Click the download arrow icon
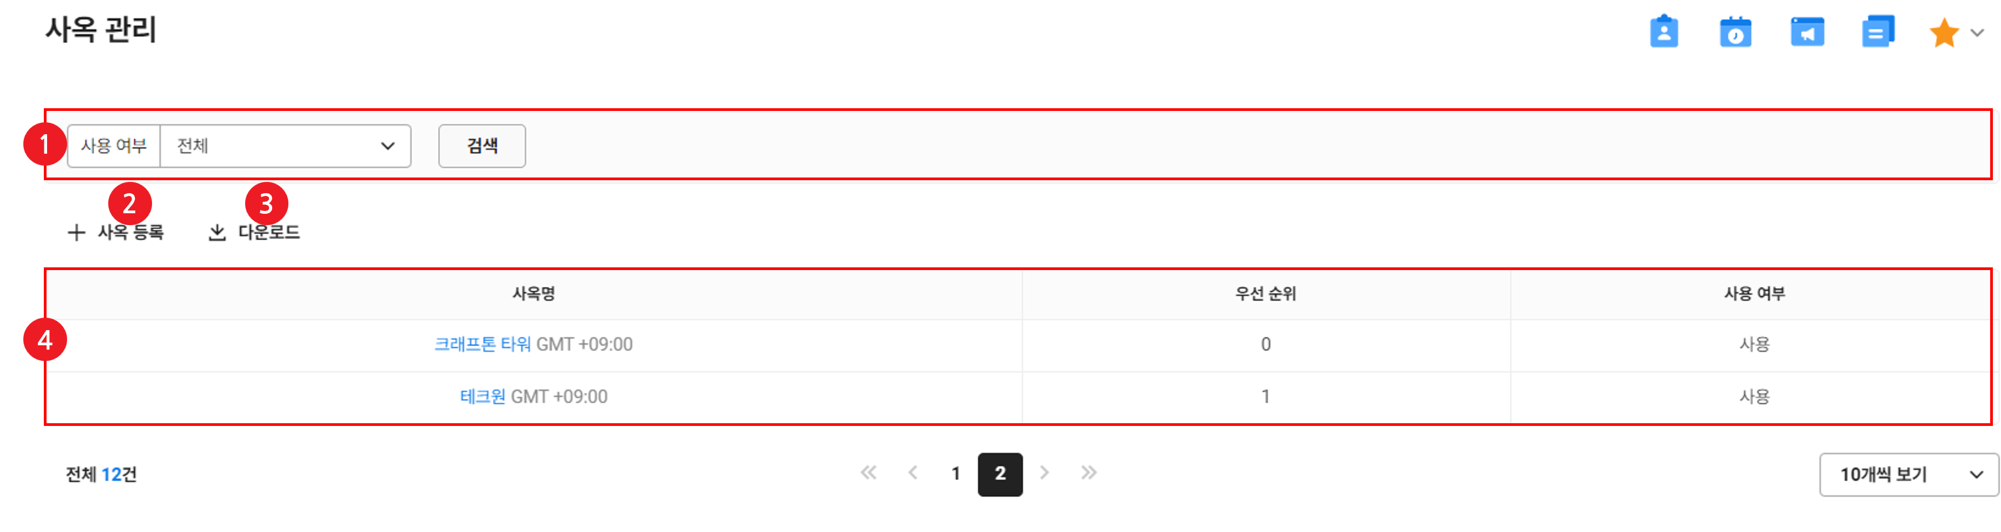The height and width of the screenshot is (532, 2001). point(217,232)
